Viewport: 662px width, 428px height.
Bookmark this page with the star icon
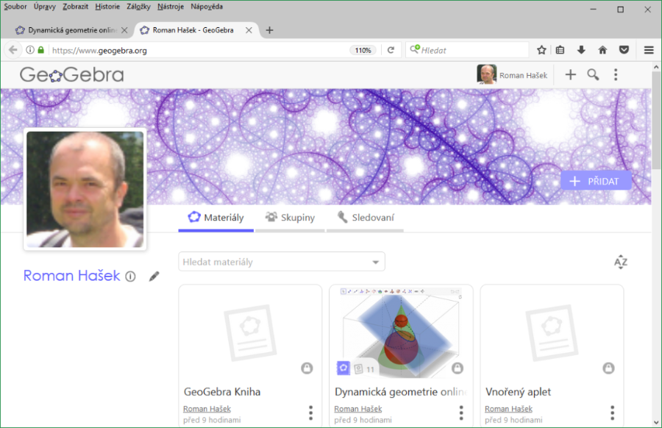coord(541,50)
